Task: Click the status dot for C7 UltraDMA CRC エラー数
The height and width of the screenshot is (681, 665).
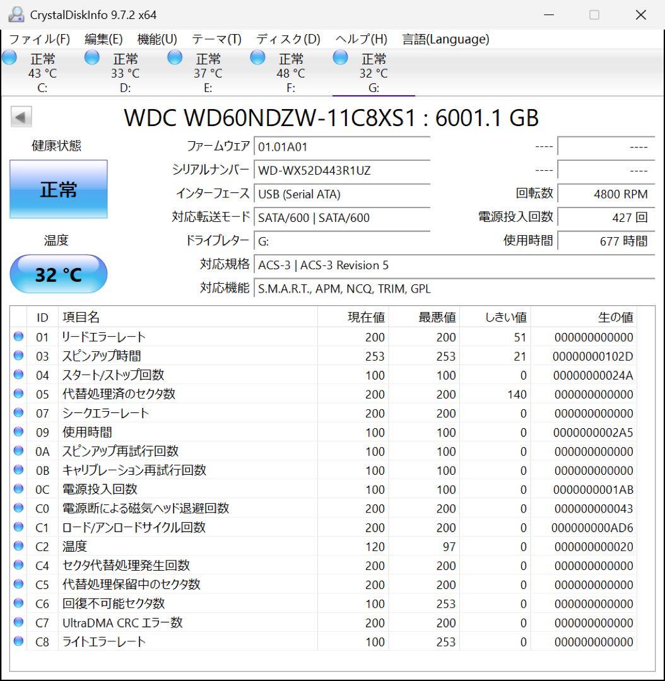Action: coord(18,622)
